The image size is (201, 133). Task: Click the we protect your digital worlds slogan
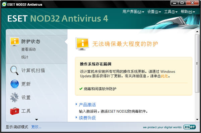coord(162,127)
